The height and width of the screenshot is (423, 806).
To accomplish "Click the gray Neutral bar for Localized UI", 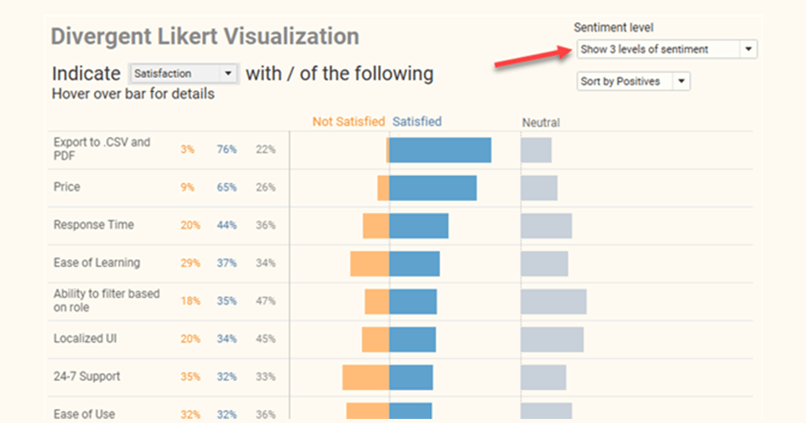I will coord(551,339).
